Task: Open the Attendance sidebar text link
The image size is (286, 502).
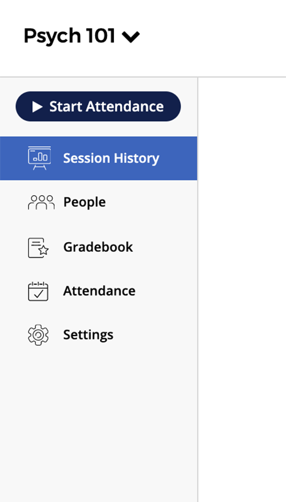Action: click(x=99, y=291)
